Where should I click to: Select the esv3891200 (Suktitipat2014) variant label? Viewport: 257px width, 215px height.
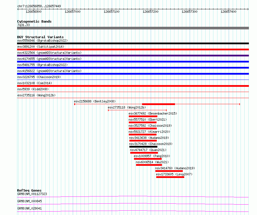[x=41, y=47]
